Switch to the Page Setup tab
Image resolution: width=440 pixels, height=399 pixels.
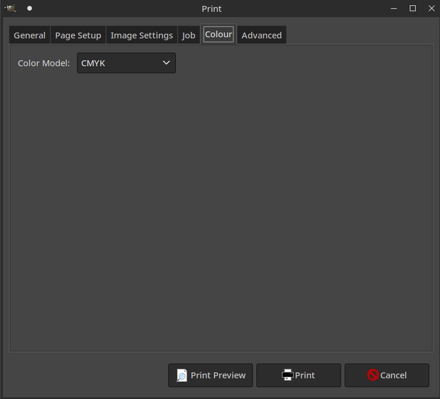pos(78,35)
